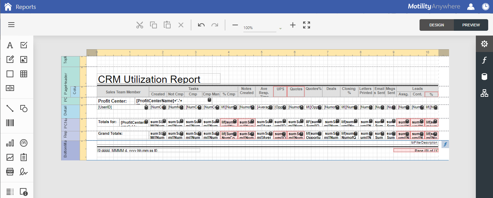The height and width of the screenshot is (198, 493).
Task: Enter fullscreen design mode
Action: pyautogui.click(x=306, y=25)
